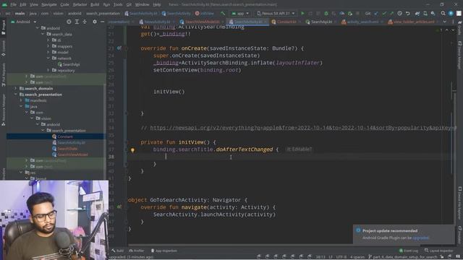
Task: Click the Git update project arrow icon
Action: point(376,13)
